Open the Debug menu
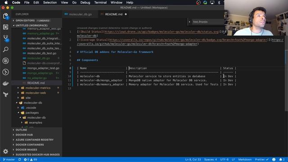The width and height of the screenshot is (288, 162). (x=85, y=3)
